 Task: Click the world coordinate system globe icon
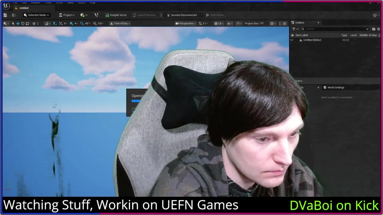point(34,23)
